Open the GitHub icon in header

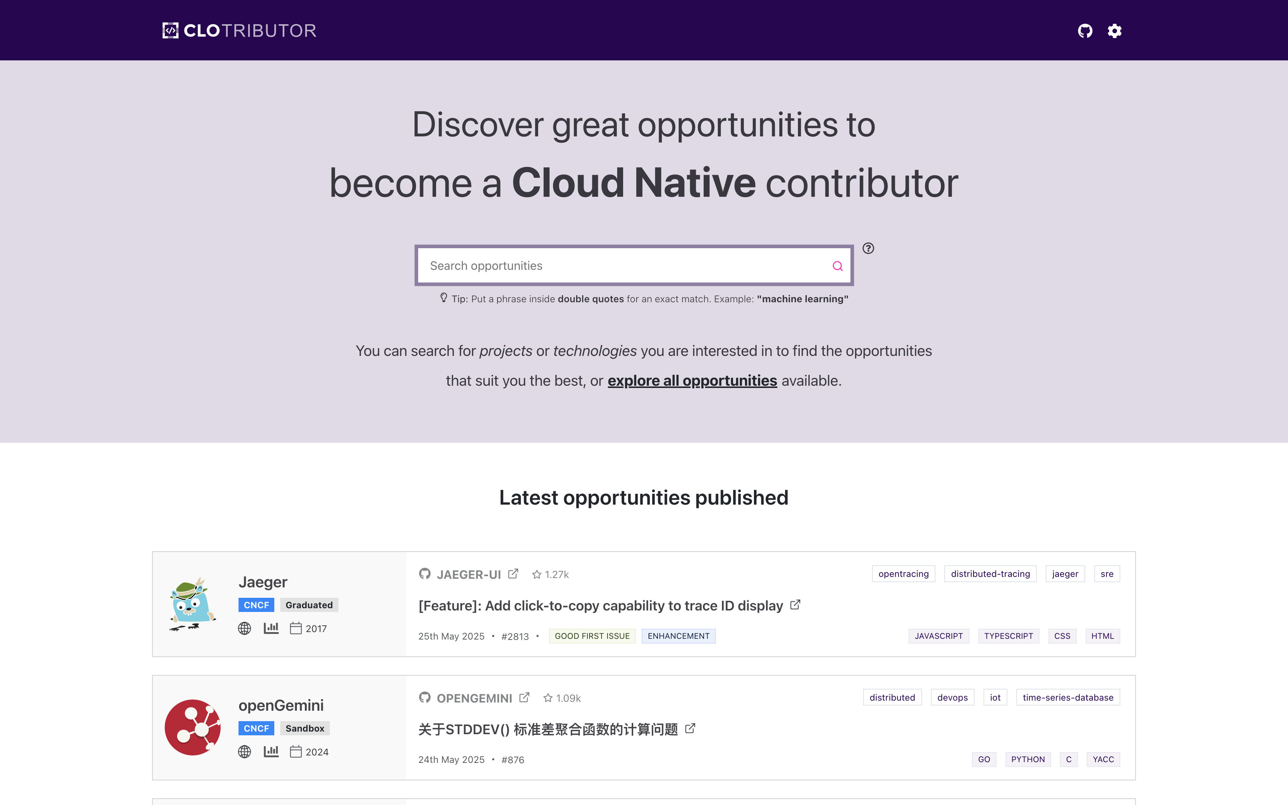point(1085,31)
